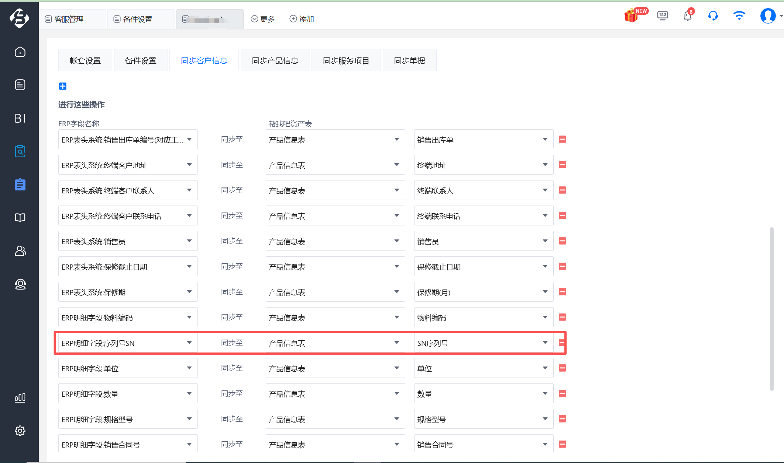
Task: Open the BI sidebar icon
Action: [x=20, y=118]
